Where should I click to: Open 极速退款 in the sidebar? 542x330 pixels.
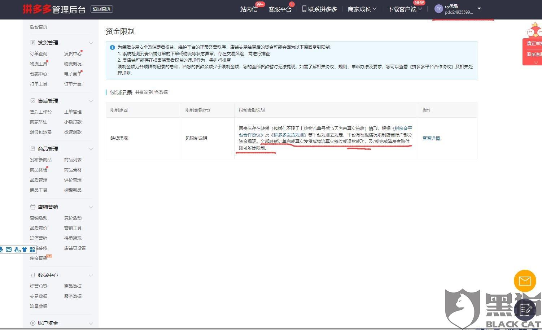73,132
